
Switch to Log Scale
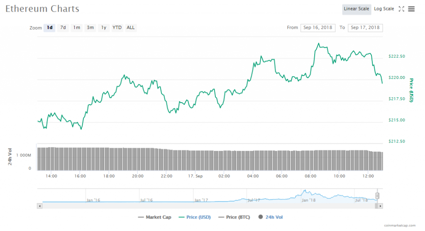pyautogui.click(x=384, y=9)
